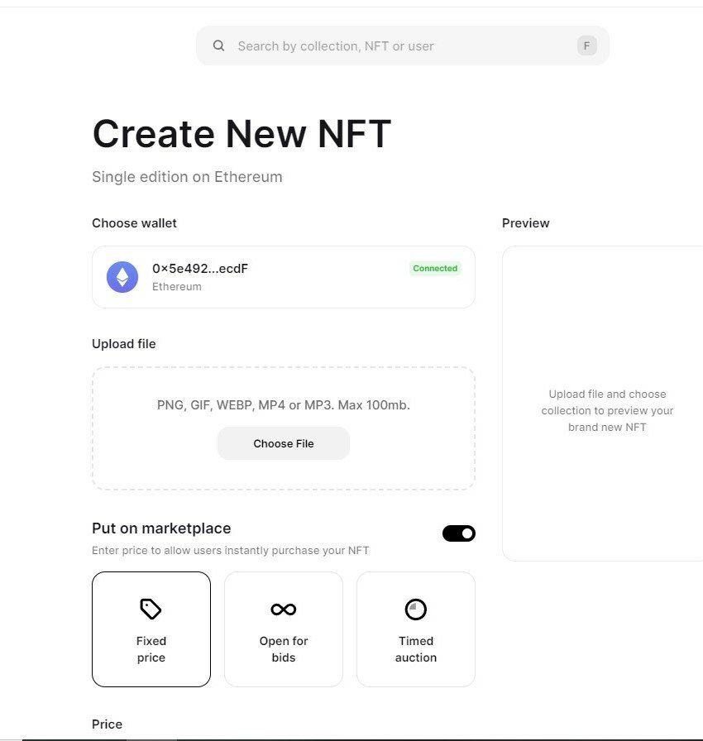This screenshot has width=703, height=741.
Task: Click the PNG, GIF, WEBP upload format text
Action: click(284, 405)
